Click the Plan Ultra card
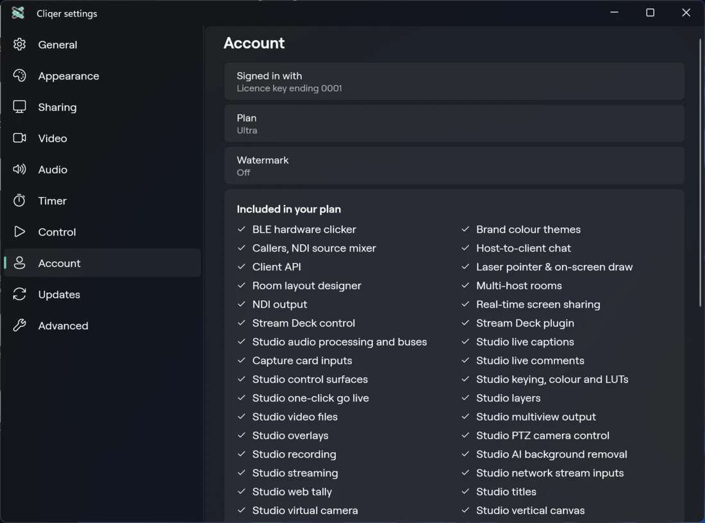705x523 pixels. pos(454,124)
